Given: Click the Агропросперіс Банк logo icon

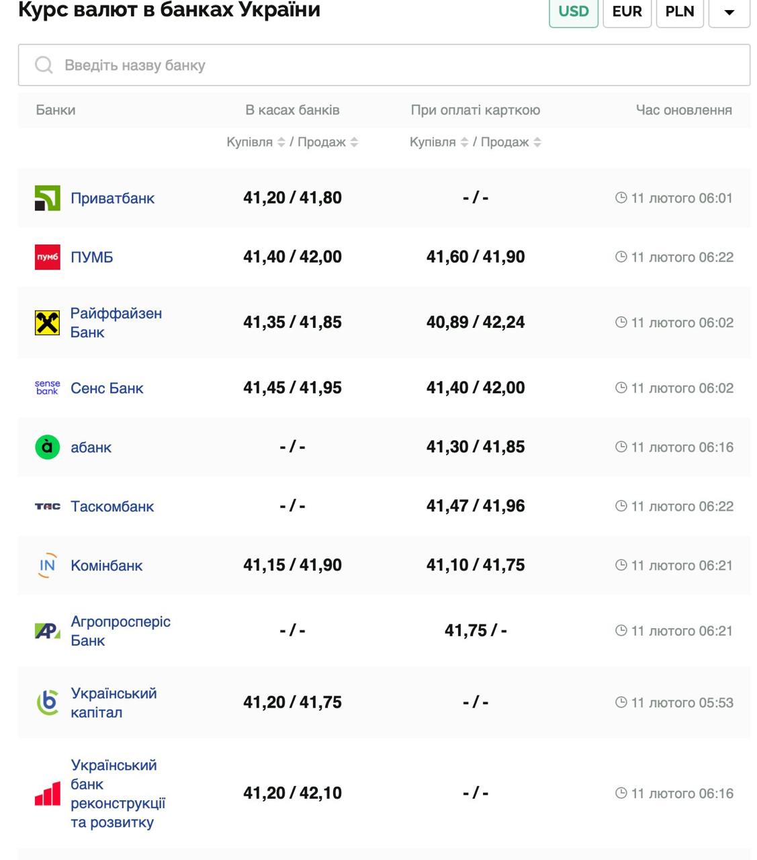Looking at the screenshot, I should pos(47,631).
